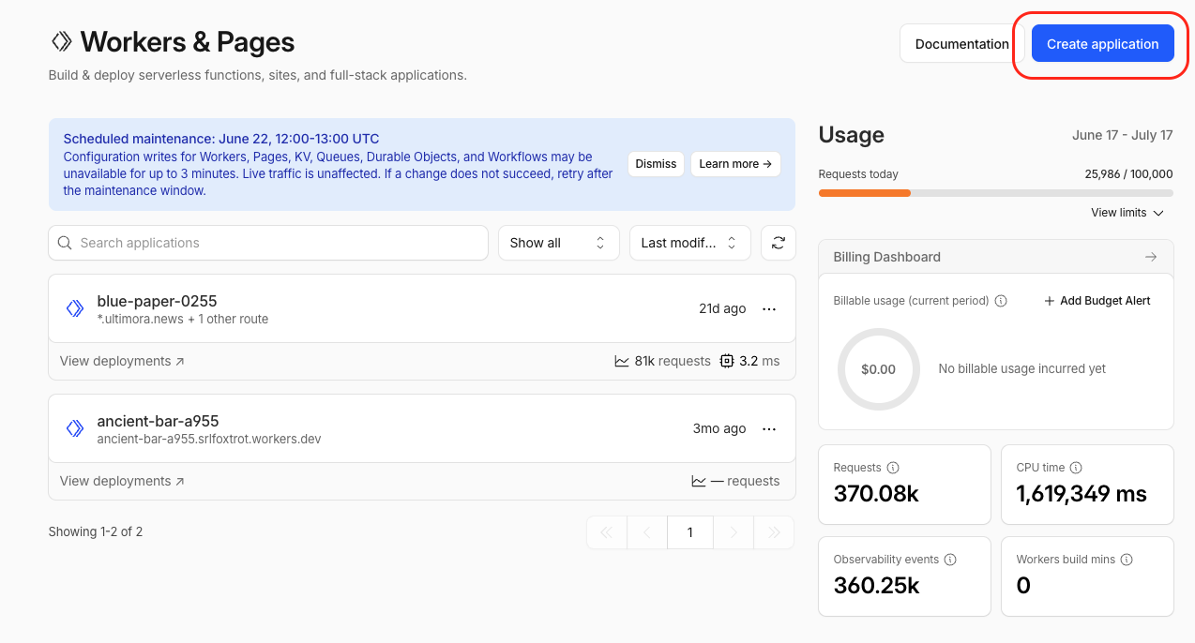Viewport: 1195px width, 643px height.
Task: Click the refresh applications icon button
Action: [x=779, y=243]
